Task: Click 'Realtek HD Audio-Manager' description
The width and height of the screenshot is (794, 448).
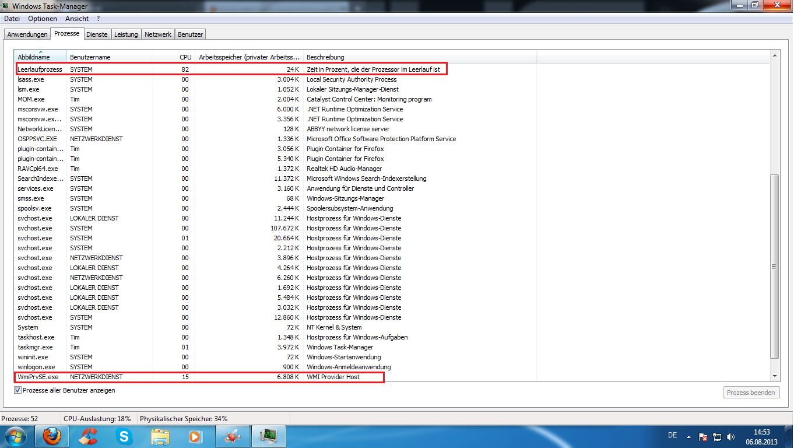Action: (344, 169)
